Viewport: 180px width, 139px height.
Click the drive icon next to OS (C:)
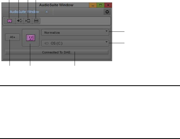[47, 43]
